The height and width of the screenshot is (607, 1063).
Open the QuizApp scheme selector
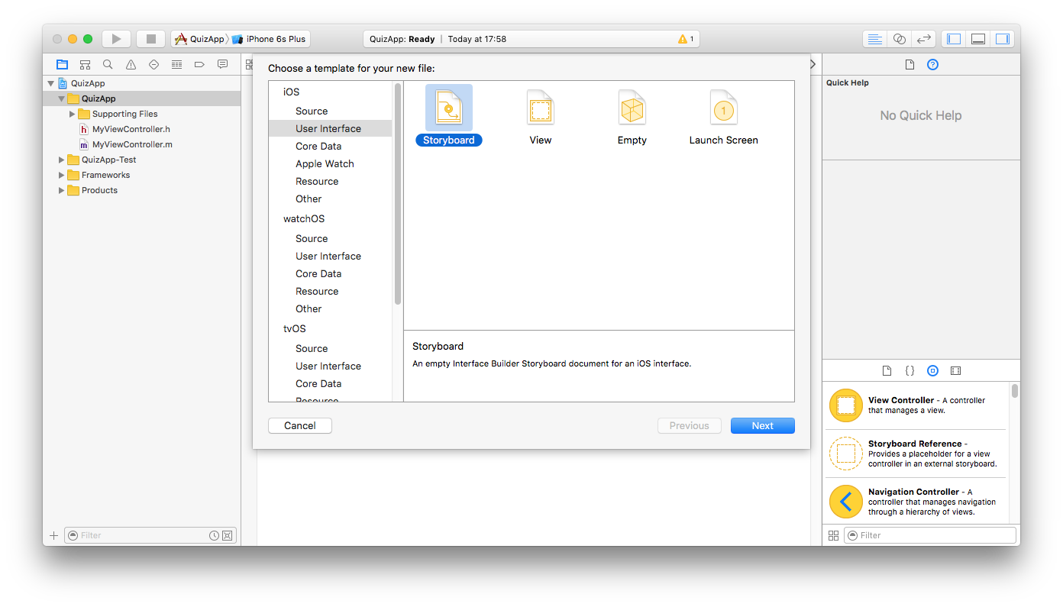point(199,39)
